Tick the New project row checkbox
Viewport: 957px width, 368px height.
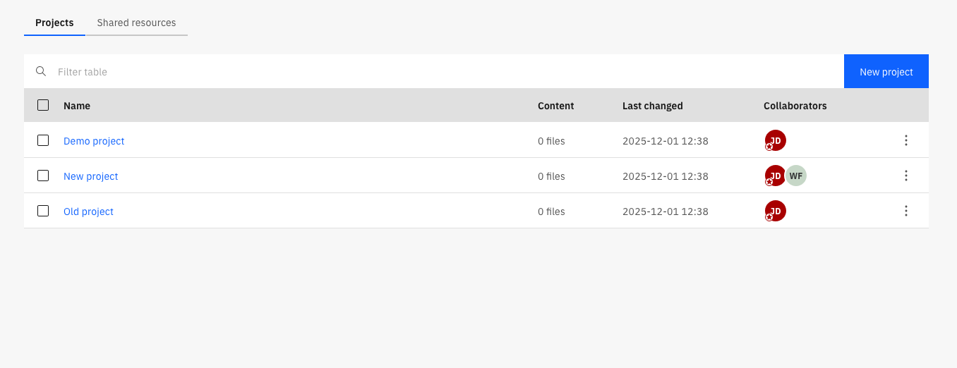point(43,176)
